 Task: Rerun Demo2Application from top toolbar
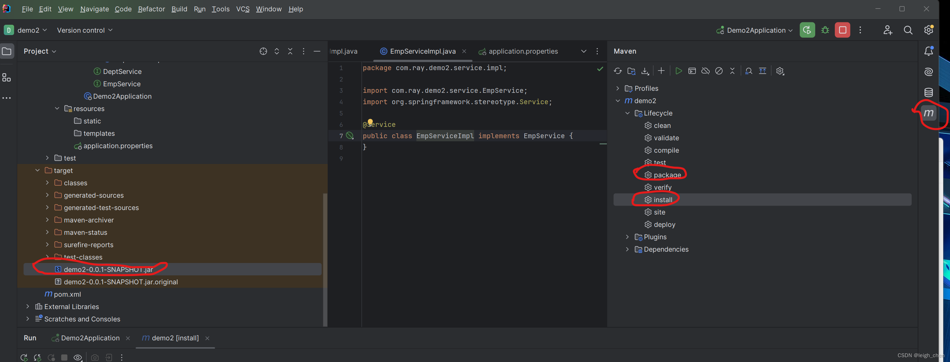(807, 30)
